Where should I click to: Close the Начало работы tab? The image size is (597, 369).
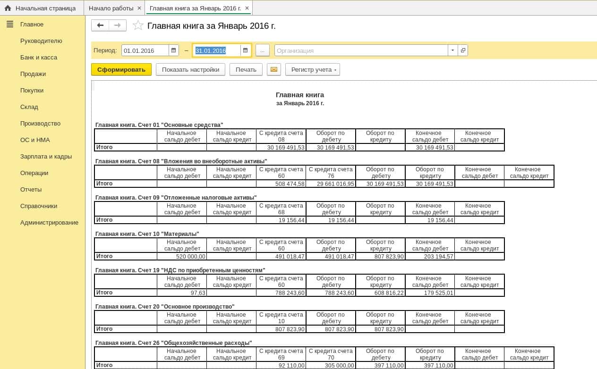coord(139,8)
